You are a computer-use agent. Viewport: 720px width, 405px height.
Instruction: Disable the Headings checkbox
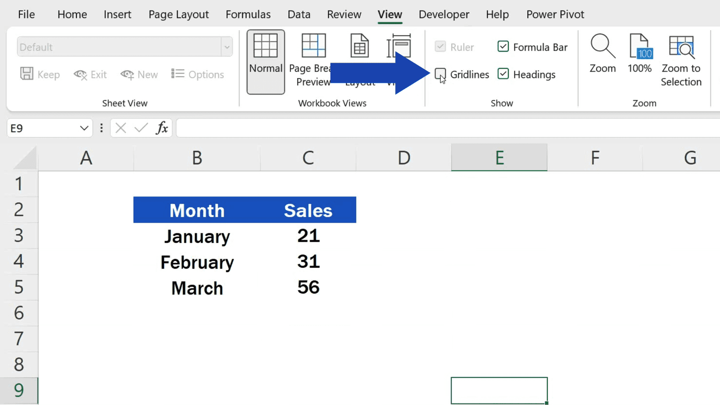(503, 74)
